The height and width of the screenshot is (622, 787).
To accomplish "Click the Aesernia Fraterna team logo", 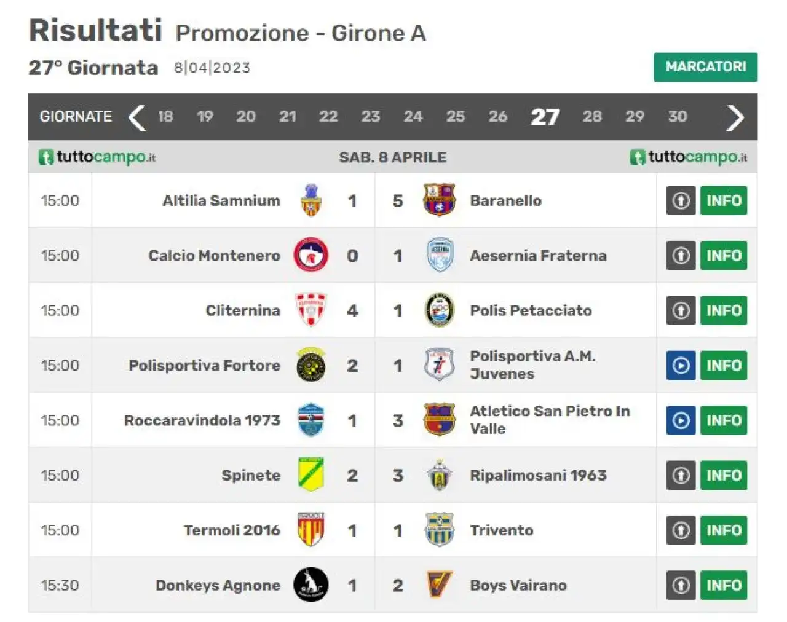I will click(x=439, y=255).
